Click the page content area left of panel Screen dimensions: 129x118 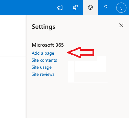pyautogui.click(x=13, y=85)
